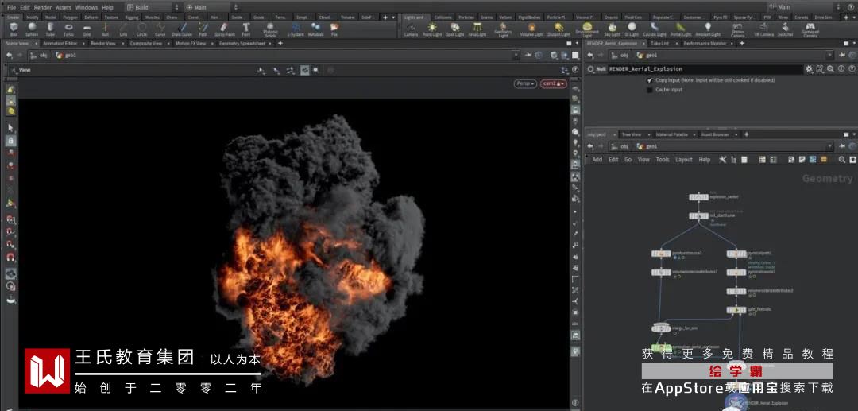The image size is (858, 411).
Task: Click the L-System shelf tool
Action: (294, 29)
